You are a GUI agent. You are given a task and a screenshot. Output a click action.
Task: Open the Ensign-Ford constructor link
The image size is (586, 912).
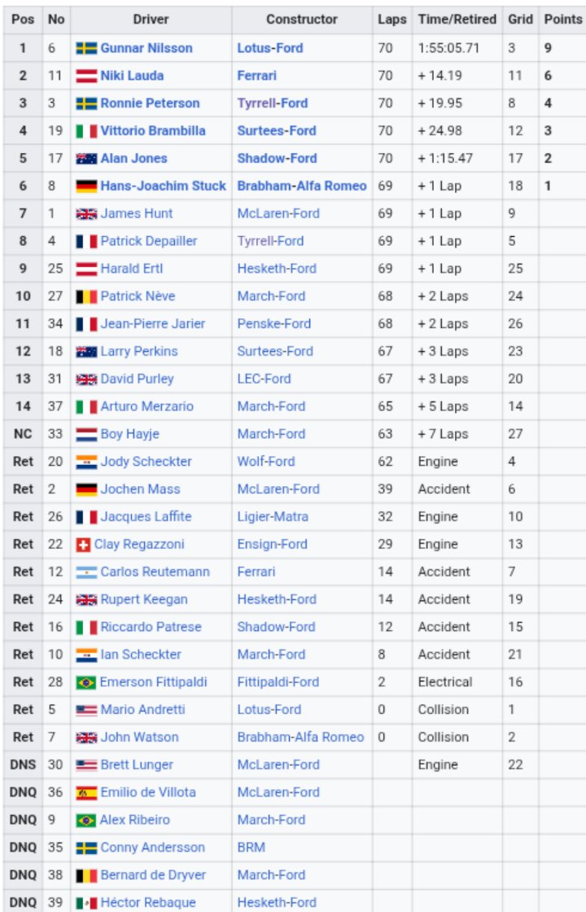tap(272, 545)
